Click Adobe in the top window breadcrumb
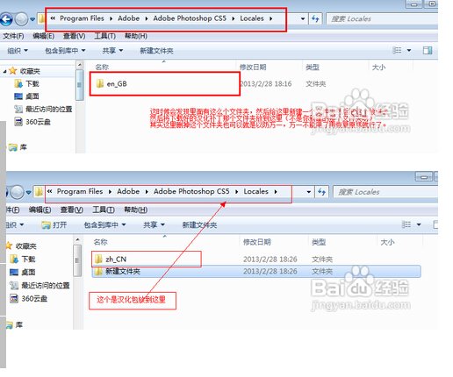This screenshot has width=453, height=377. point(128,18)
